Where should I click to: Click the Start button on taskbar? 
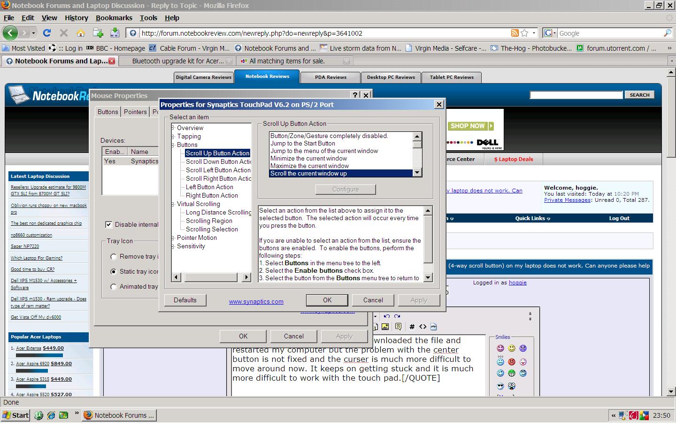click(x=16, y=415)
